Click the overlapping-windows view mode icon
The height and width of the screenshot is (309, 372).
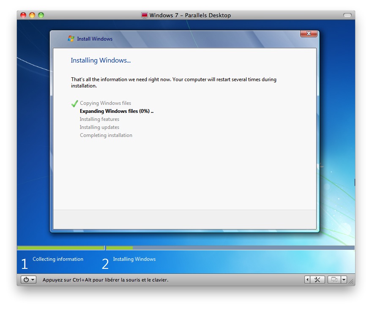click(x=334, y=279)
